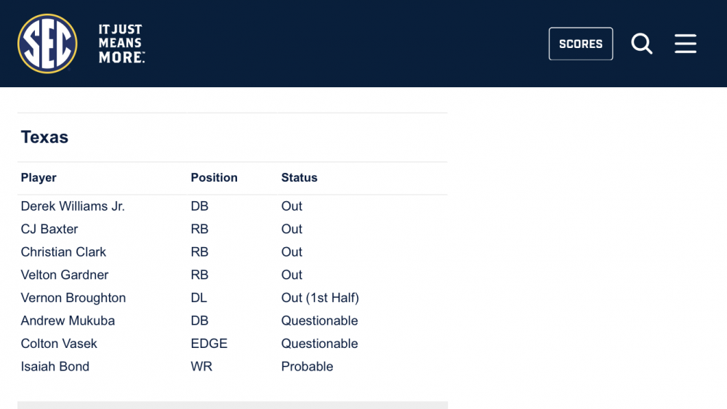The height and width of the screenshot is (409, 727).
Task: Open the hamburger menu
Action: 686,44
